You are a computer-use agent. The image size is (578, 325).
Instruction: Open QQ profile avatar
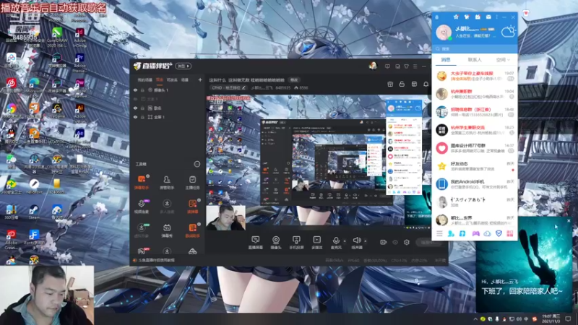(444, 32)
